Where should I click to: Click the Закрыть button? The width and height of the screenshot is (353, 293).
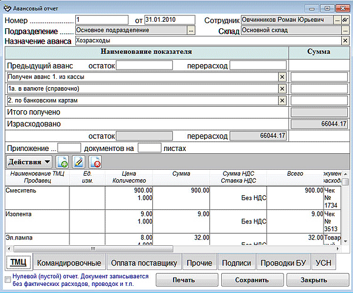318,280
